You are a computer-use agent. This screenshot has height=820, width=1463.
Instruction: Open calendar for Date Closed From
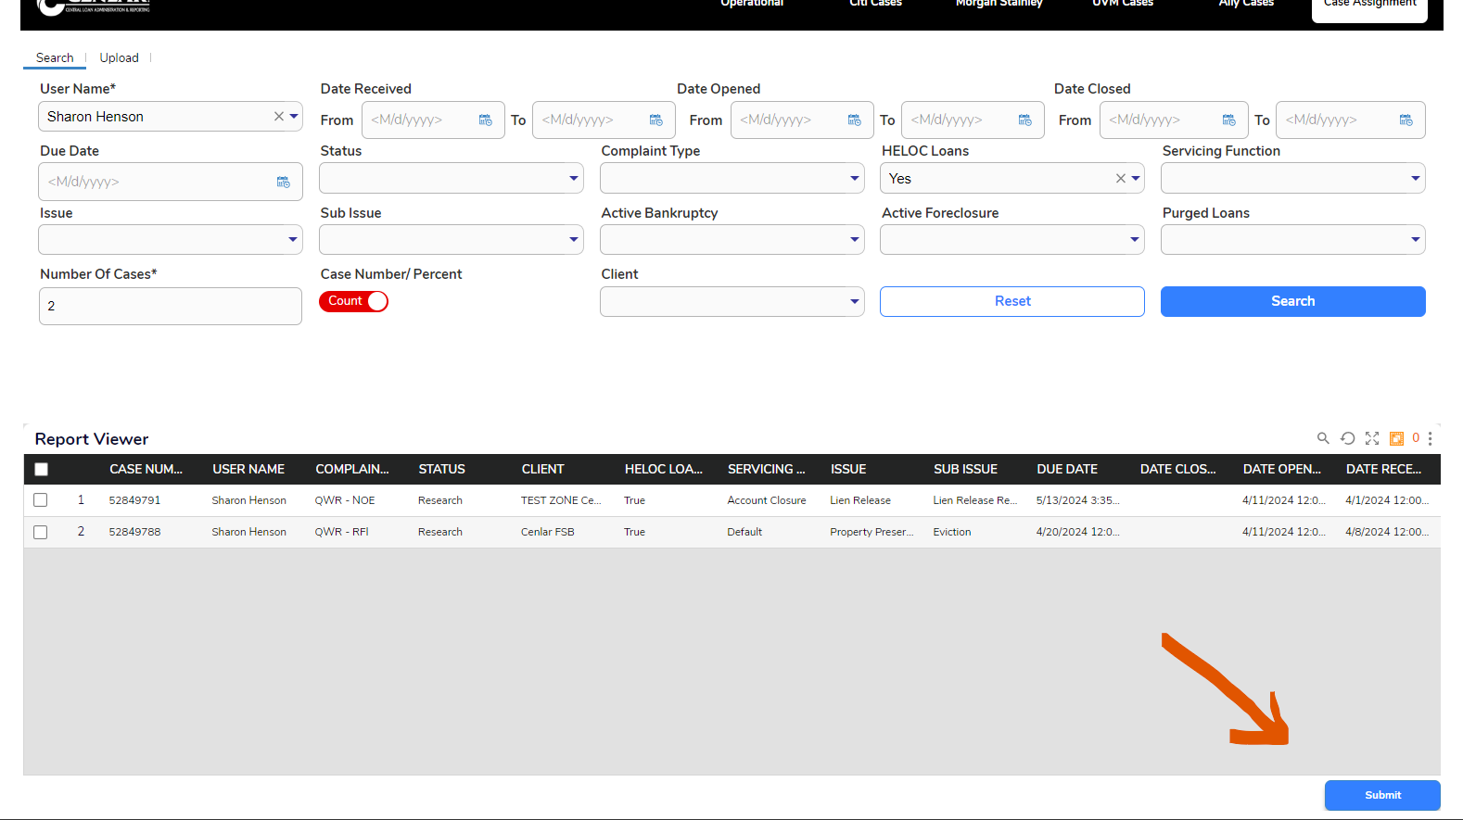coord(1229,120)
